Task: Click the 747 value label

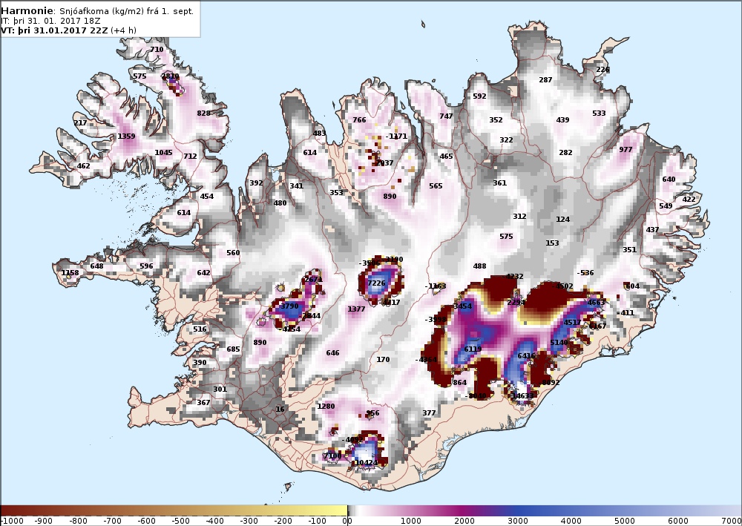Action: (446, 116)
